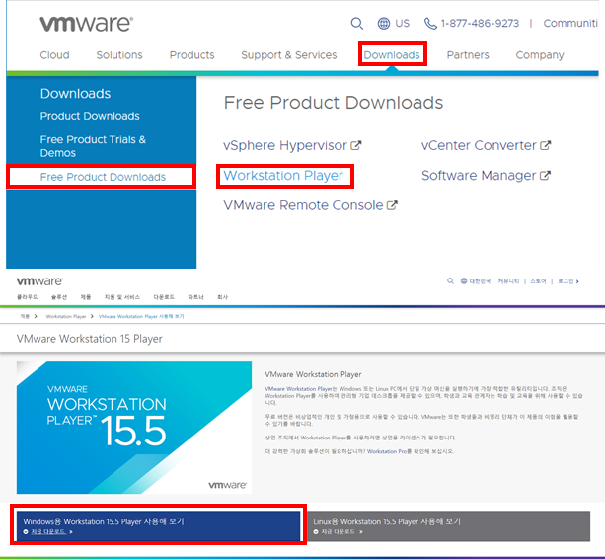Click the Windows용 Workstation 15.5 Player button

tap(158, 525)
